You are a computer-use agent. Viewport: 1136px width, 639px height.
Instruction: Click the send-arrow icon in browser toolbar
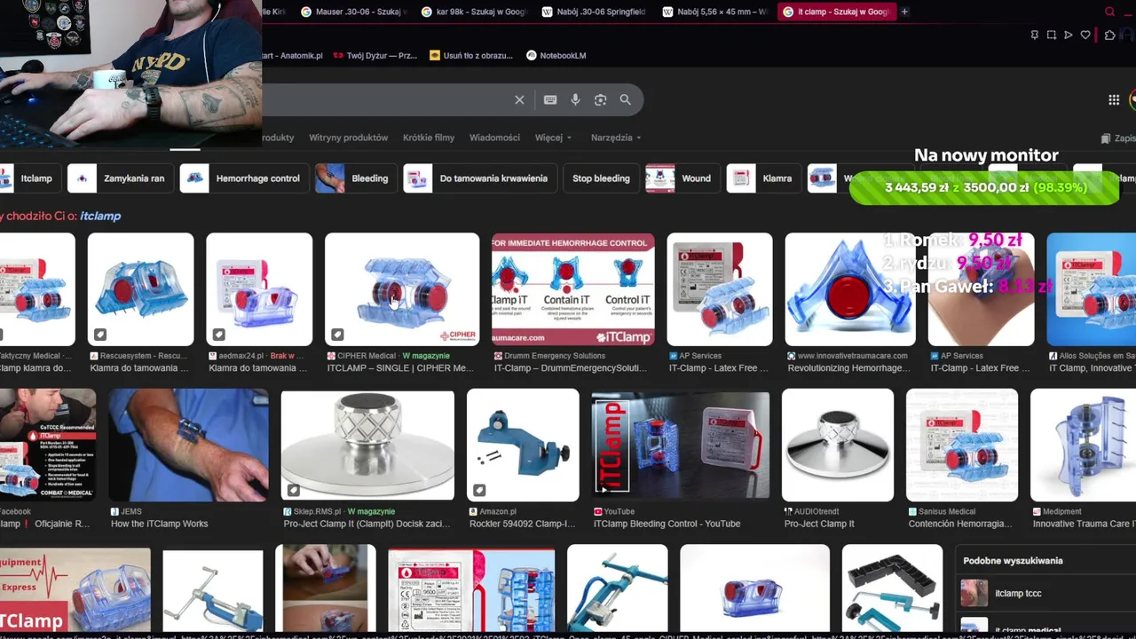pos(1068,35)
